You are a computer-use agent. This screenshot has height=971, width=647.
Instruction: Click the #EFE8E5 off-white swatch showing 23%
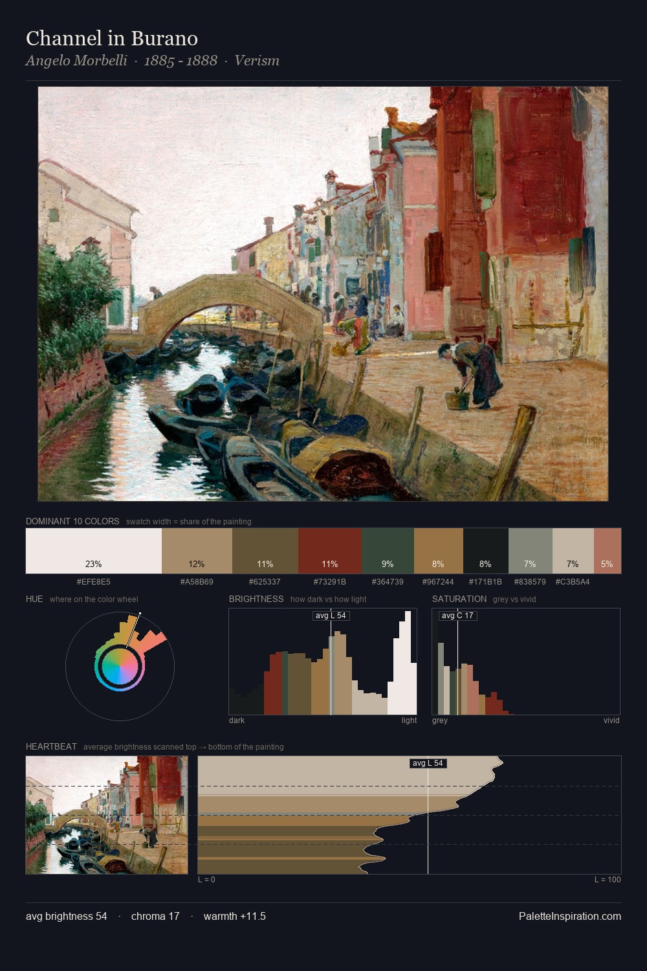click(94, 551)
